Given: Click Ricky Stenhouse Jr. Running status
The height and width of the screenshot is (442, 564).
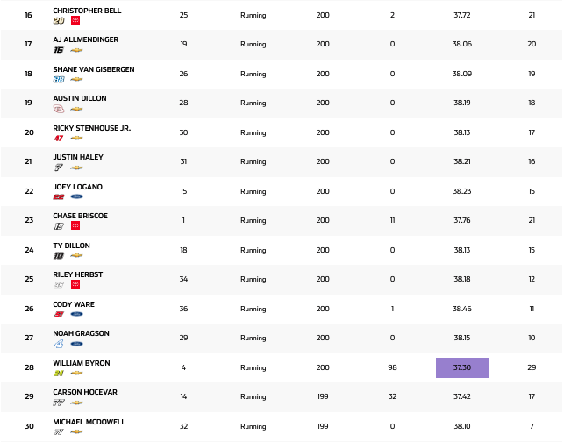Looking at the screenshot, I should [253, 132].
